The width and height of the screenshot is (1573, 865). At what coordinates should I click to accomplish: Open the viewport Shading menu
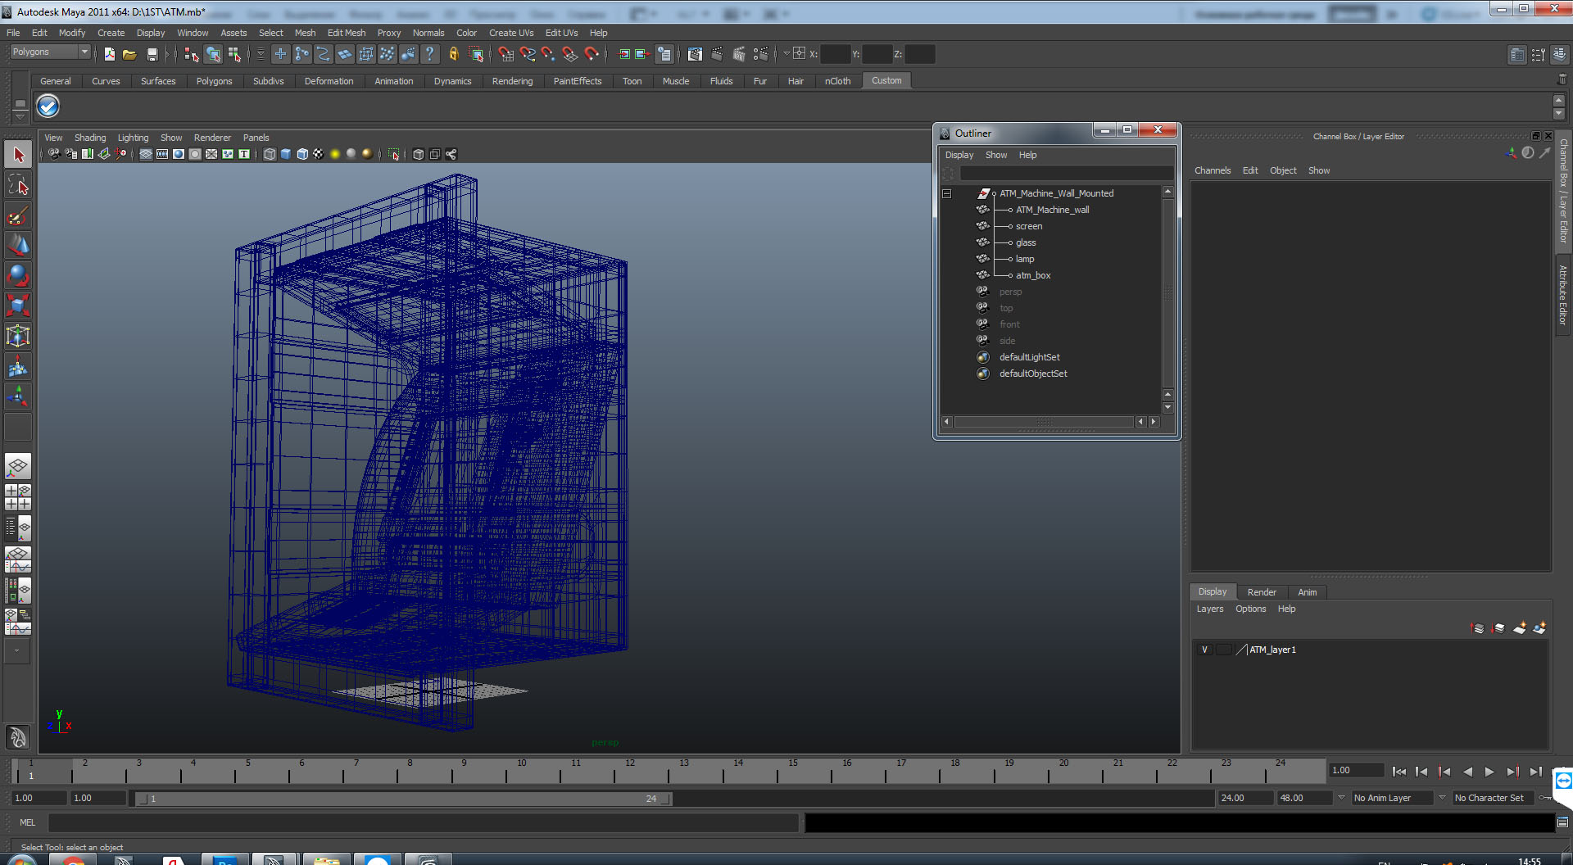(x=90, y=138)
